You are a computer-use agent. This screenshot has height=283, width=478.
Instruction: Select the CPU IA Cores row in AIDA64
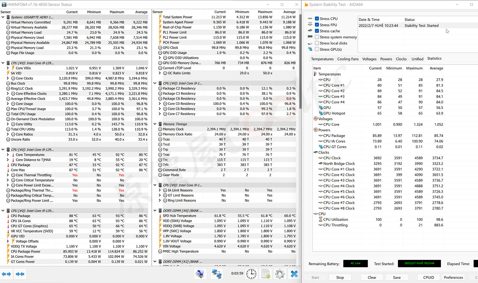378,141
